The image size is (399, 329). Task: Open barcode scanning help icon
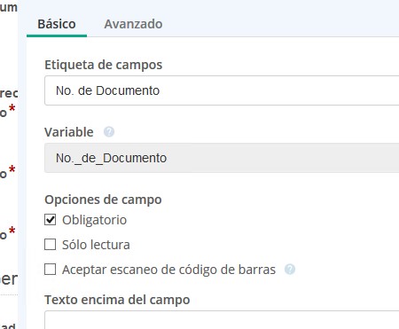[x=290, y=270]
